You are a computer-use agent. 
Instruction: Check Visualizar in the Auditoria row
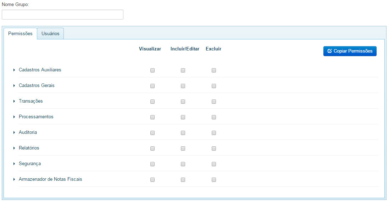[152, 133]
